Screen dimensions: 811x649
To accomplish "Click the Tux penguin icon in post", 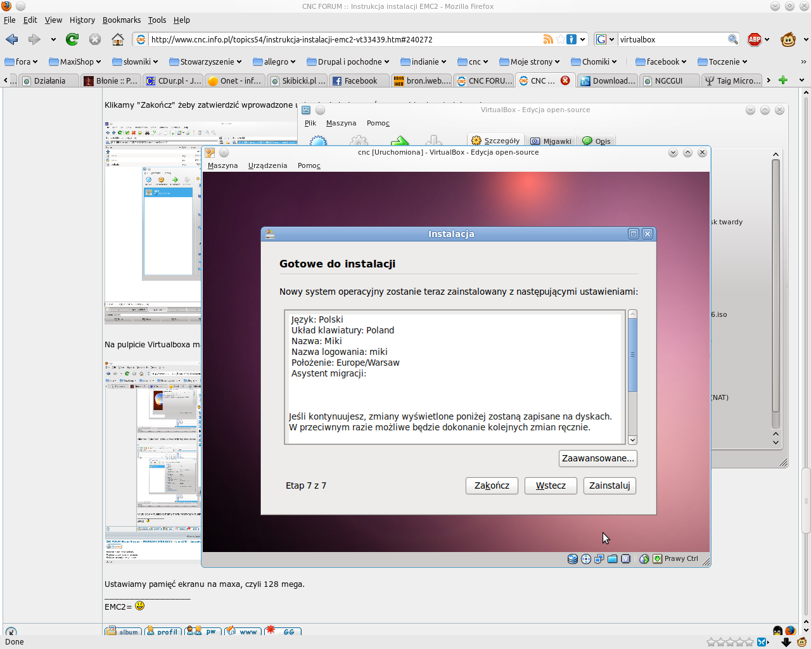I will pos(777,631).
